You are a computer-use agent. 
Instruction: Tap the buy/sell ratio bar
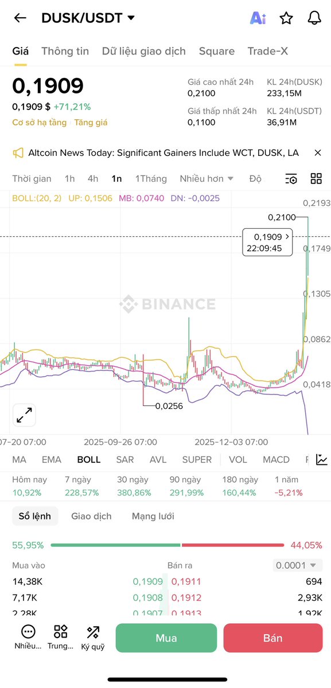point(168,545)
